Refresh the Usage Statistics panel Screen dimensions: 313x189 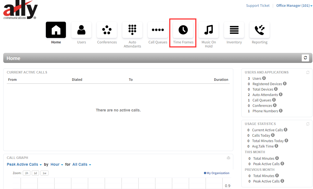pos(308,124)
